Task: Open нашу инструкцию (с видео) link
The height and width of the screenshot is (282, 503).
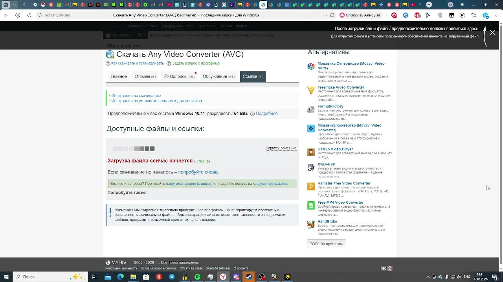Action: pyautogui.click(x=189, y=183)
